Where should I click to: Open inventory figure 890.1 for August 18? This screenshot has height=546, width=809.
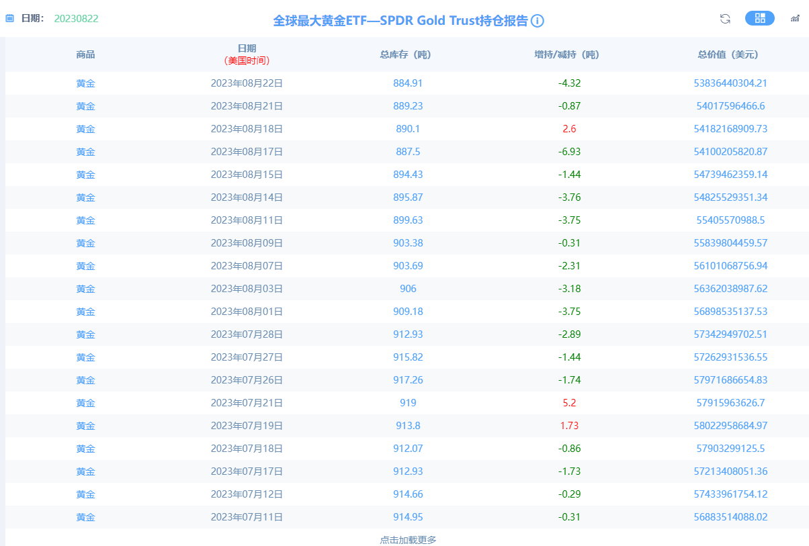[x=407, y=128]
